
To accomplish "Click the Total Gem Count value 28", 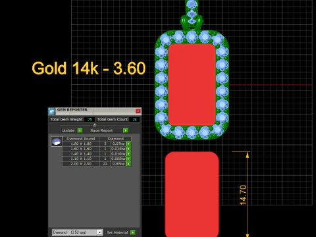I will tap(134, 119).
